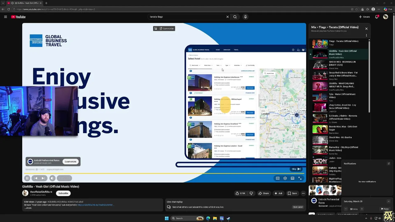Clear the search box text
The image size is (395, 222).
(227, 17)
